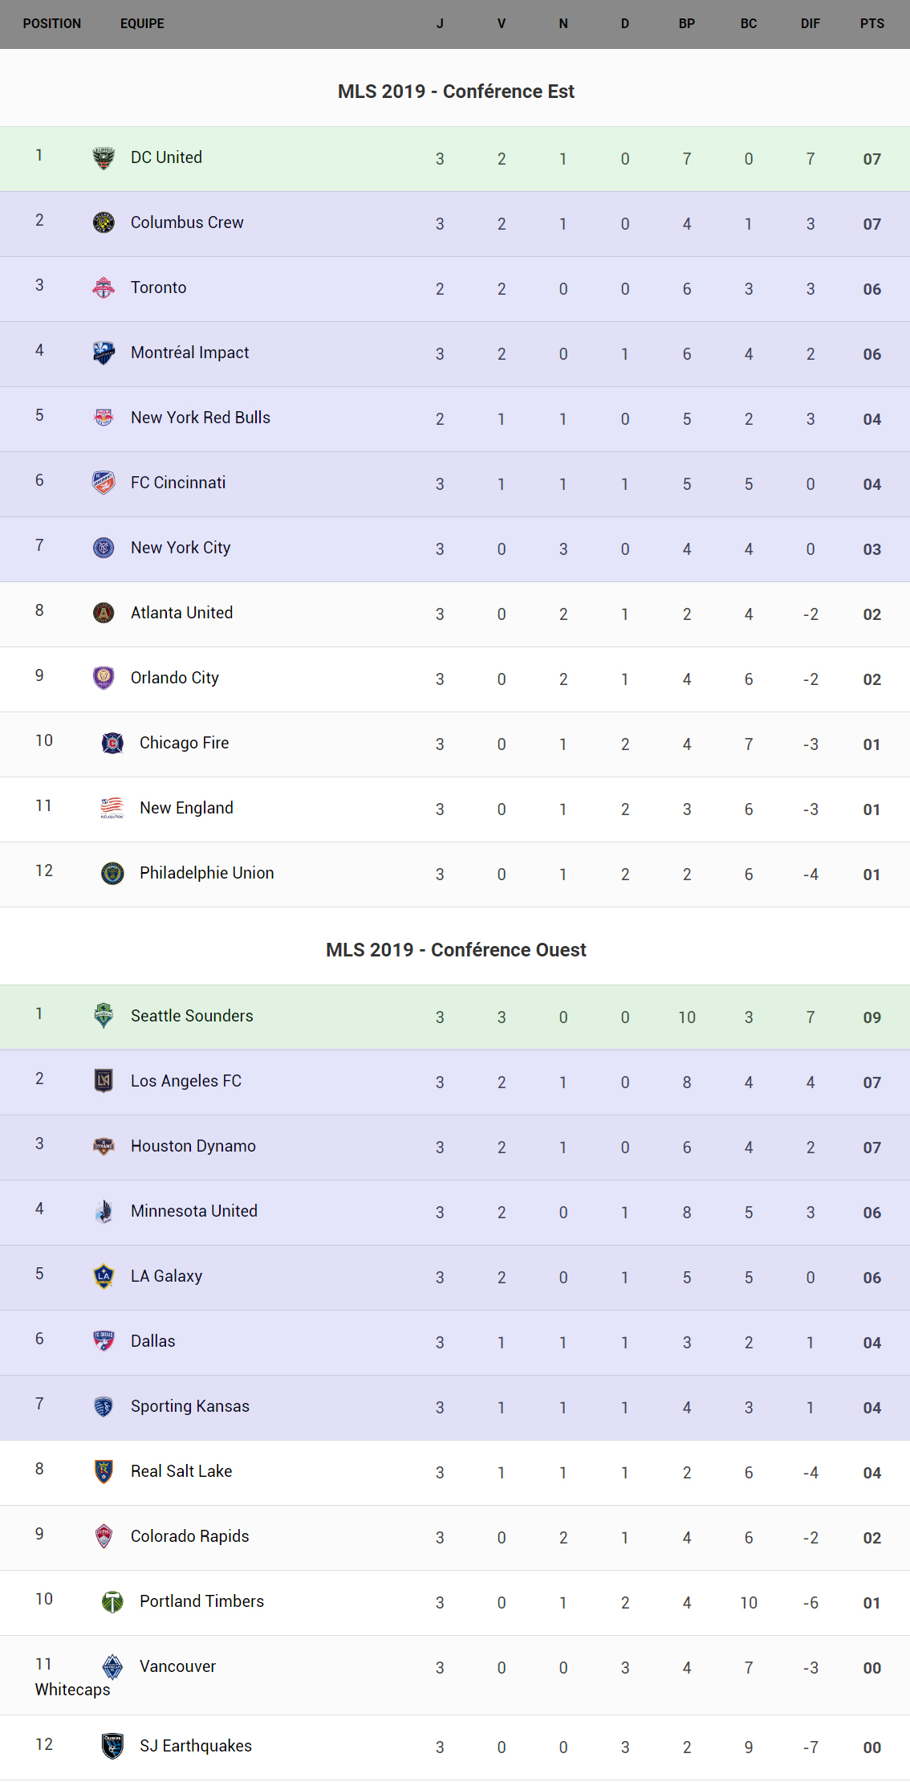910x1782 pixels.
Task: Click the Seattle Sounders logo
Action: coord(104,1016)
